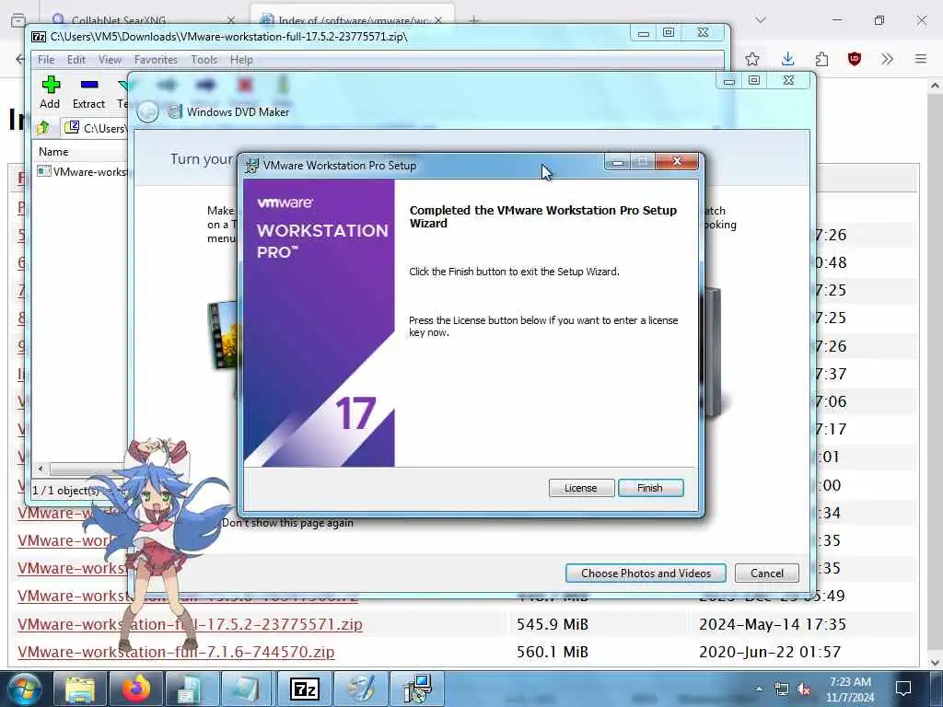Click the 560.1 MiB size cell
Viewport: 943px width, 707px height.
[x=553, y=652]
